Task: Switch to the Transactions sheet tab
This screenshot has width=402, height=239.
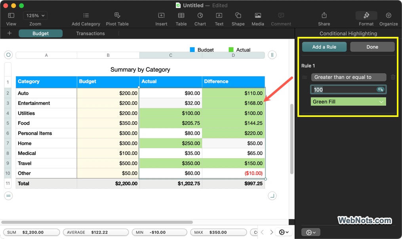Action: coord(91,34)
